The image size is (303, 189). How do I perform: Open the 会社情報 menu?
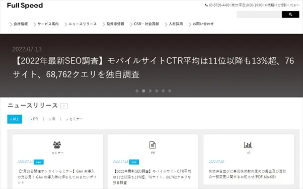pos(21,24)
